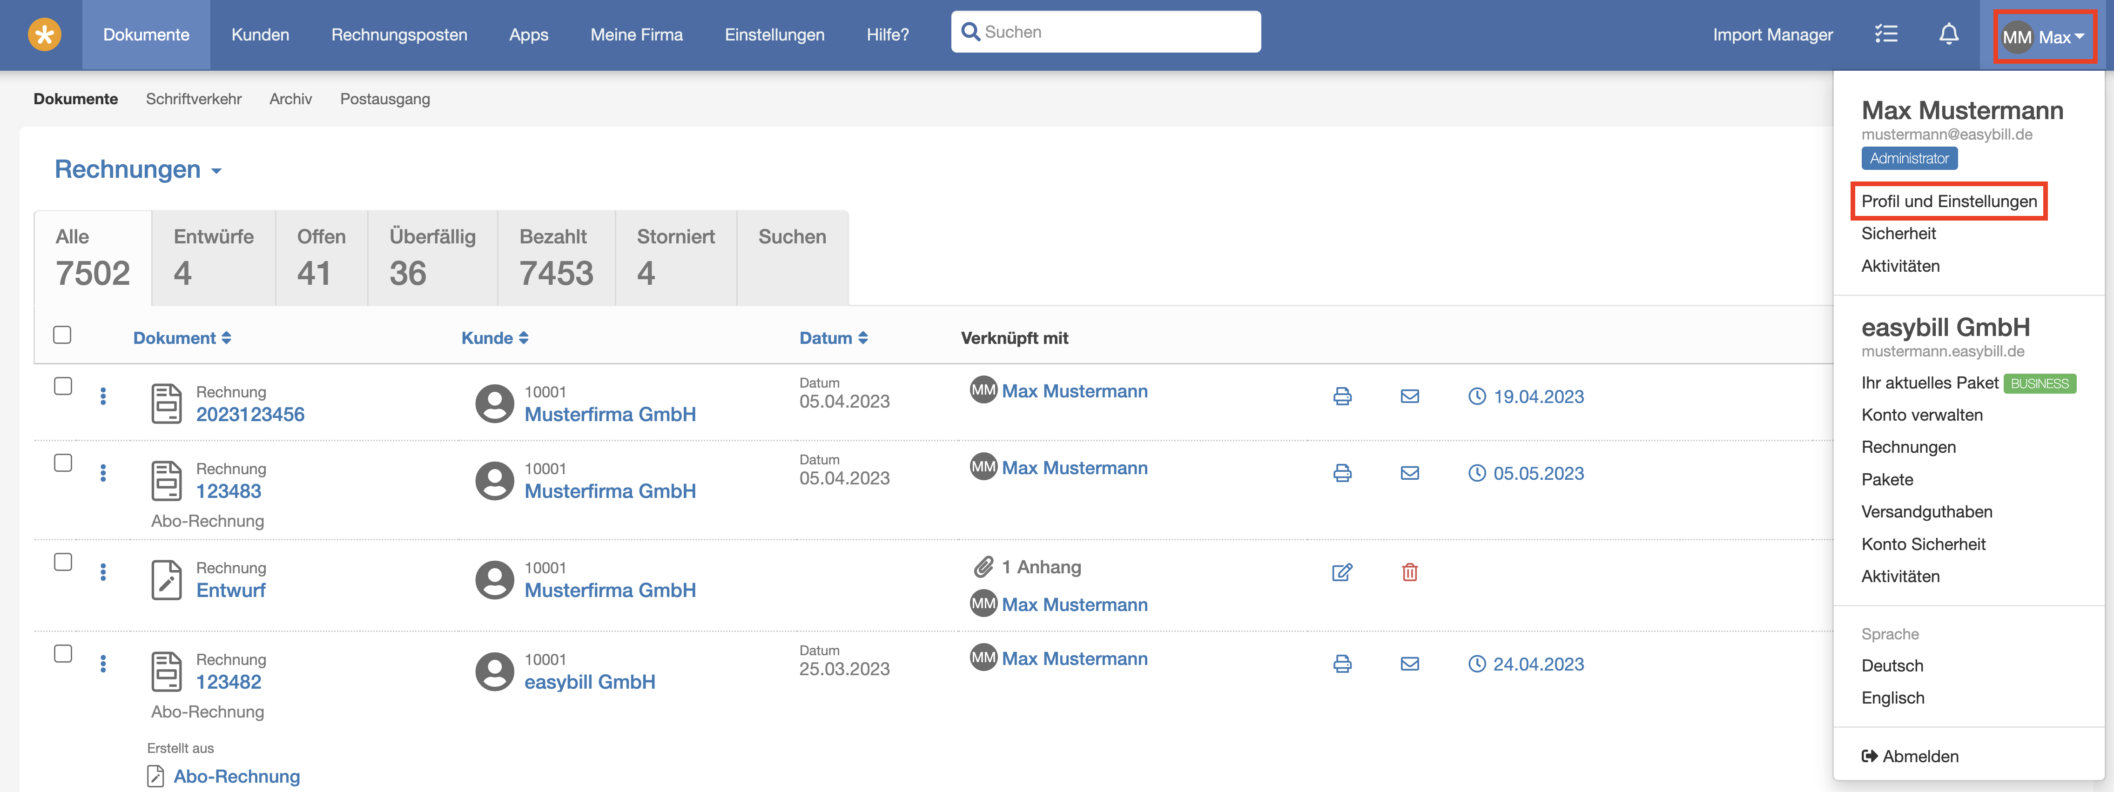
Task: Edit the Entwurf invoice with pencil icon
Action: pyautogui.click(x=1342, y=572)
